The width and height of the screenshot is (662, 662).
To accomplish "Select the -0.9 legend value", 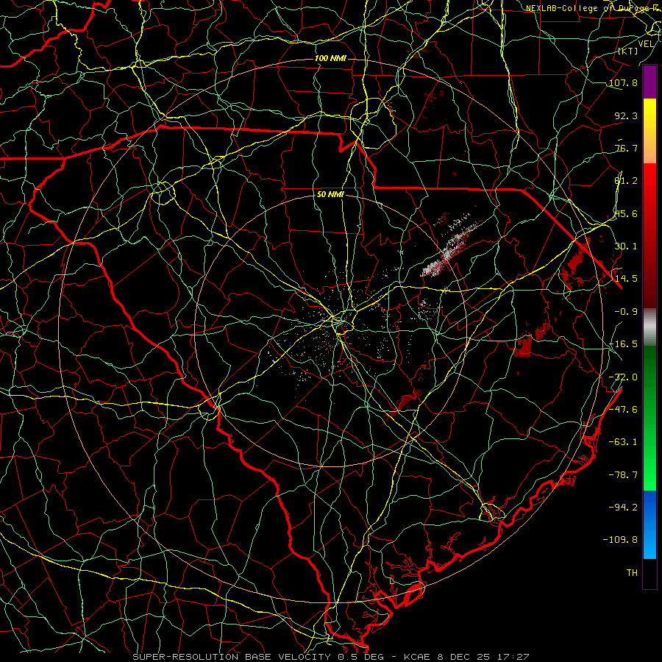I will [626, 312].
